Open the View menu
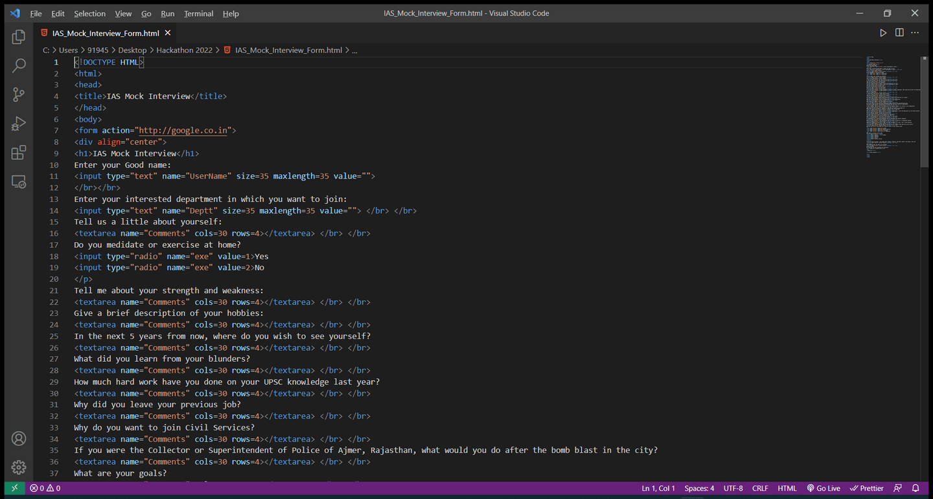 (x=123, y=14)
